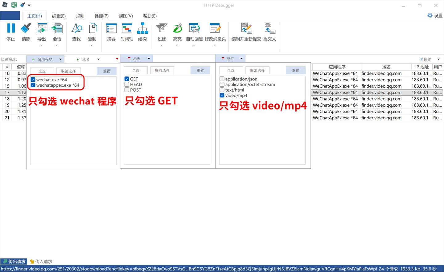Viewport: 444px width, 272px height.
Task: Open dropdown arrow under 会话
Action: (57, 45)
